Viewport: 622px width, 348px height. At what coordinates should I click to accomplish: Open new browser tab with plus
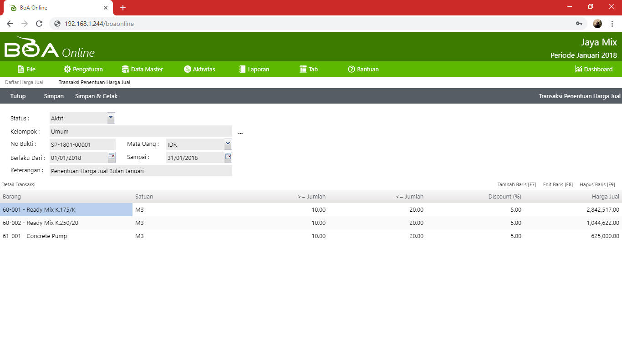[123, 8]
